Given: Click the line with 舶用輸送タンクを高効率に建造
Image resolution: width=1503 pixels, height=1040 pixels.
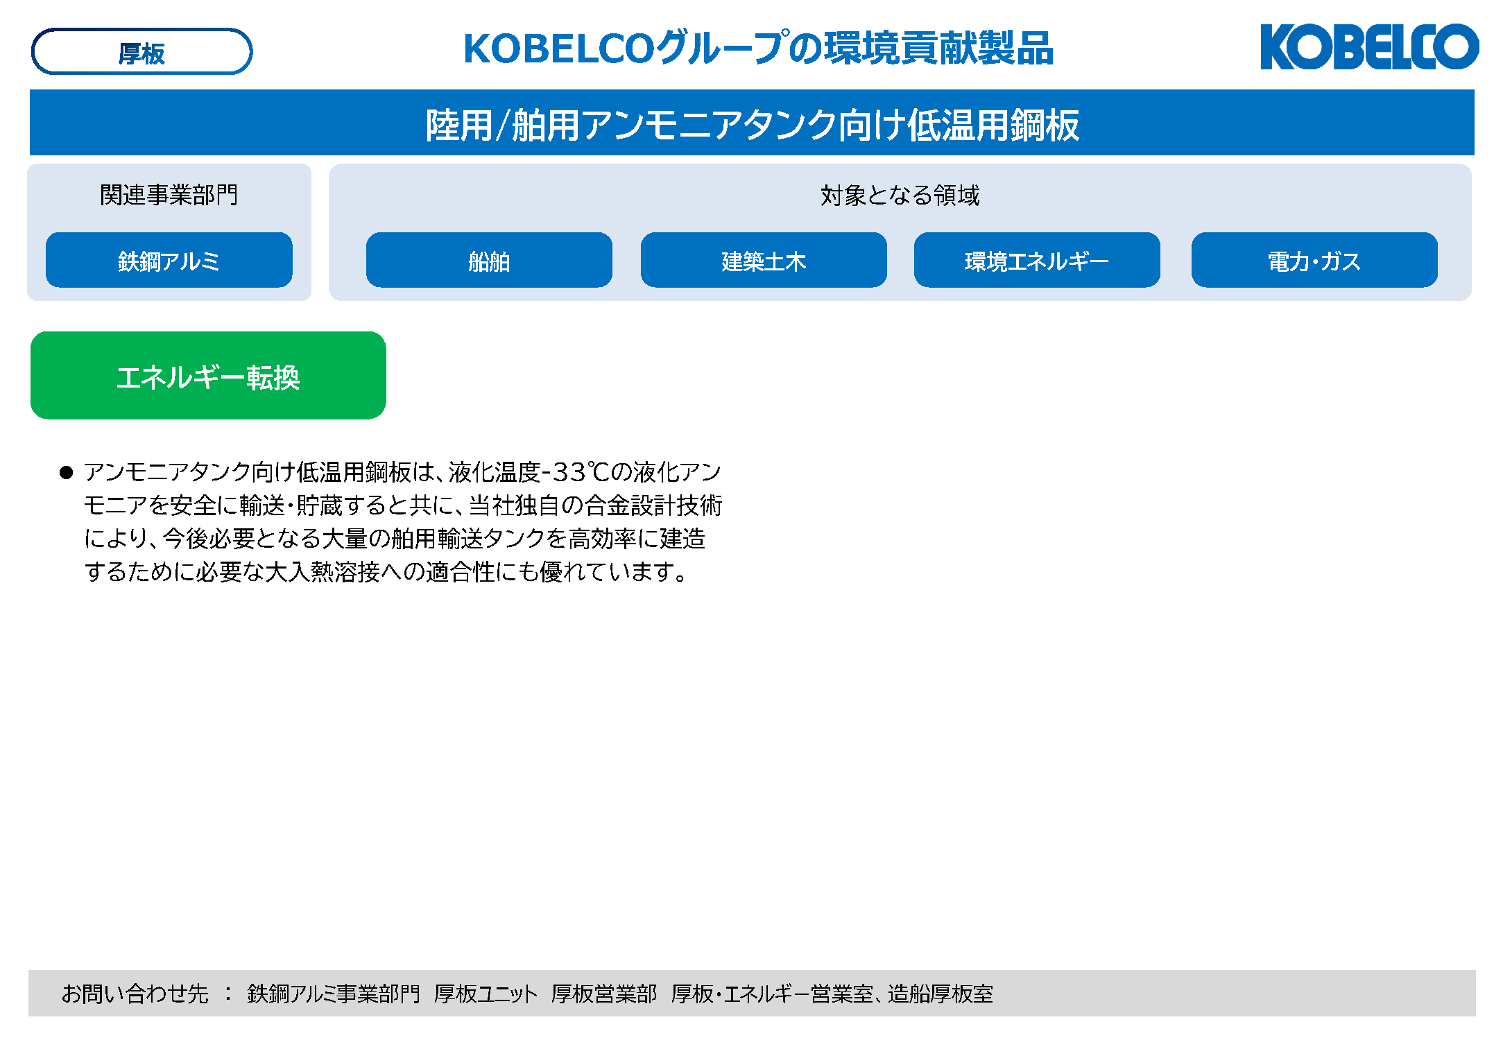Looking at the screenshot, I should tap(395, 539).
